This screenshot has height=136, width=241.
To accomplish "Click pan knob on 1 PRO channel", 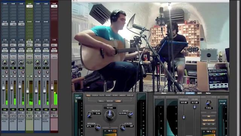I will (5, 63).
